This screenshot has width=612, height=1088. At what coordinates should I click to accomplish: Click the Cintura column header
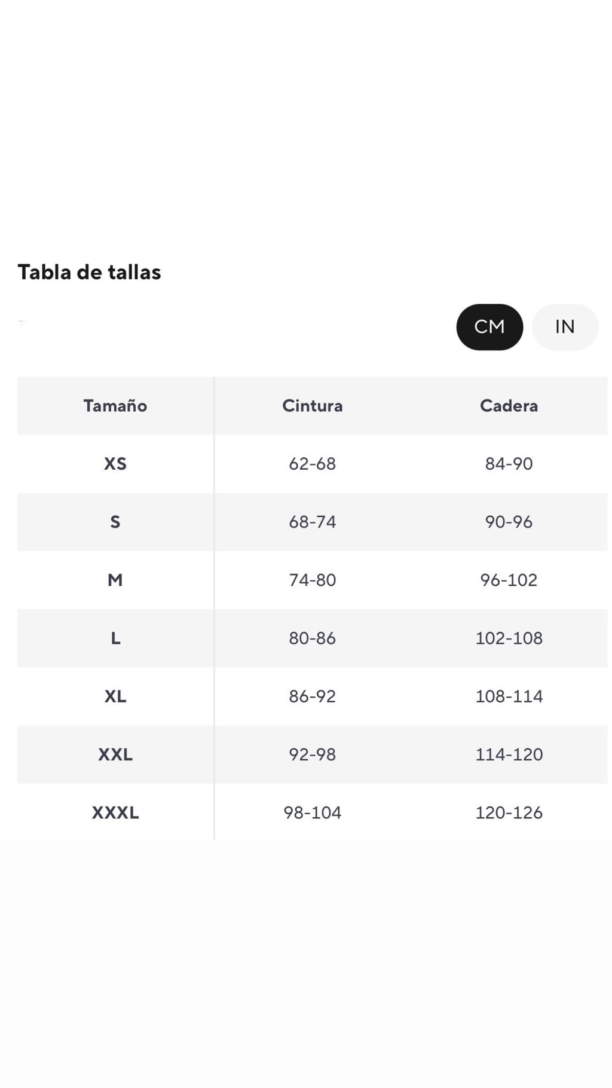tap(312, 405)
